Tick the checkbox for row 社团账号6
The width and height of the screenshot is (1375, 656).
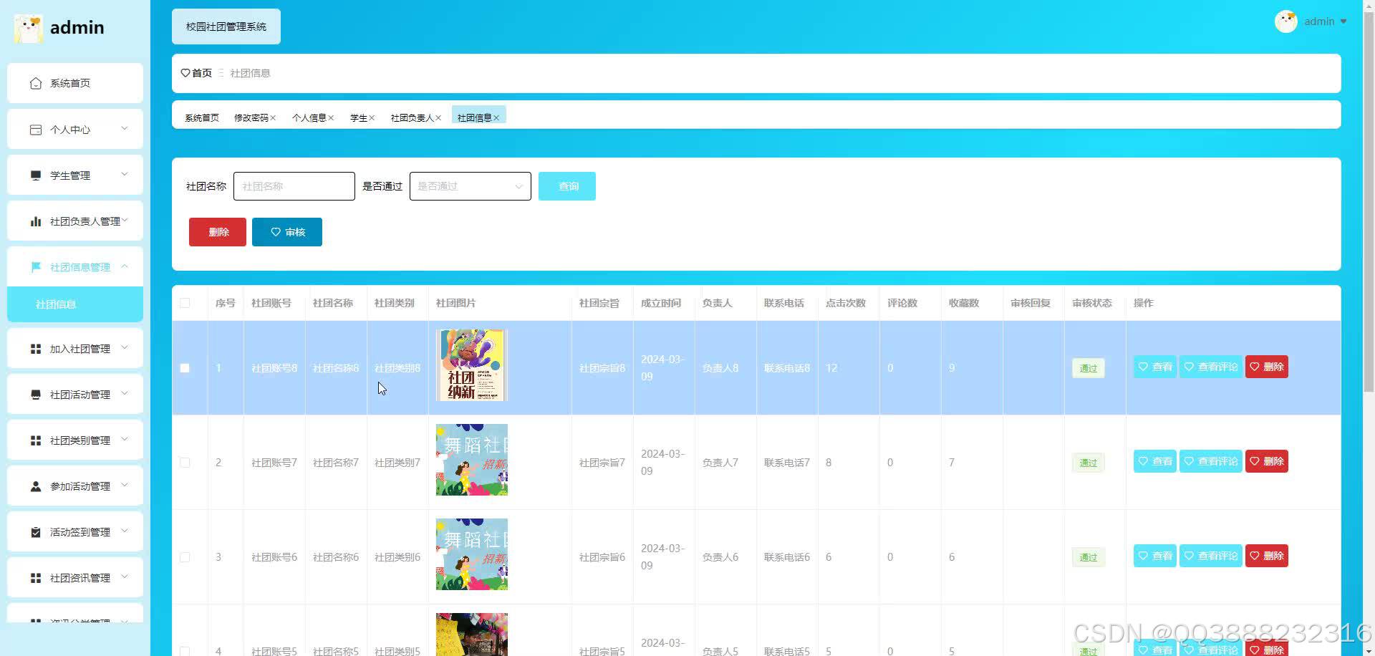click(185, 557)
